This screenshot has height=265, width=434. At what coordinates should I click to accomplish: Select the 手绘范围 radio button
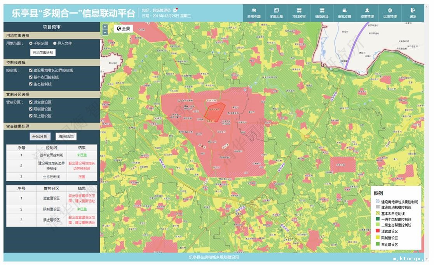click(31, 43)
